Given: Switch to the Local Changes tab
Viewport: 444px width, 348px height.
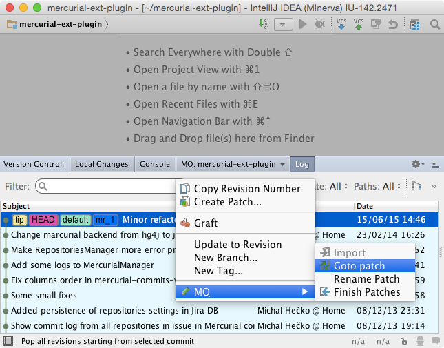Looking at the screenshot, I should pyautogui.click(x=101, y=164).
